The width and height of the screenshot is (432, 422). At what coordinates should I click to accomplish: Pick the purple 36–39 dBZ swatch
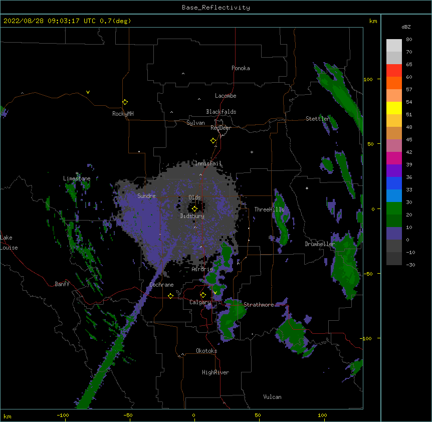394,171
